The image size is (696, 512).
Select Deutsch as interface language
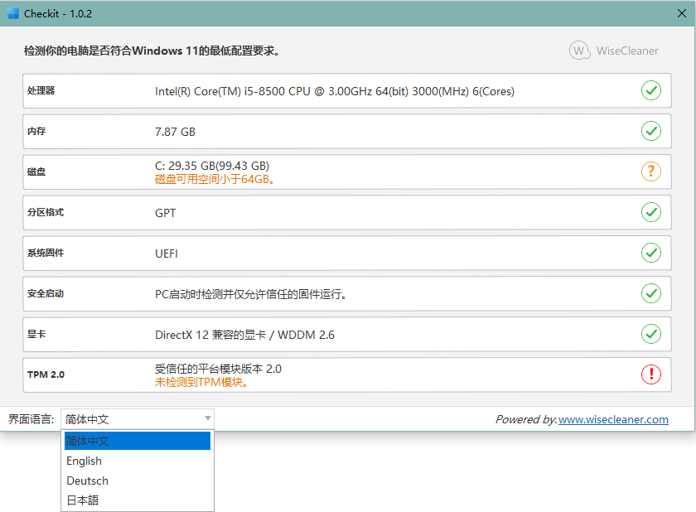click(x=86, y=481)
